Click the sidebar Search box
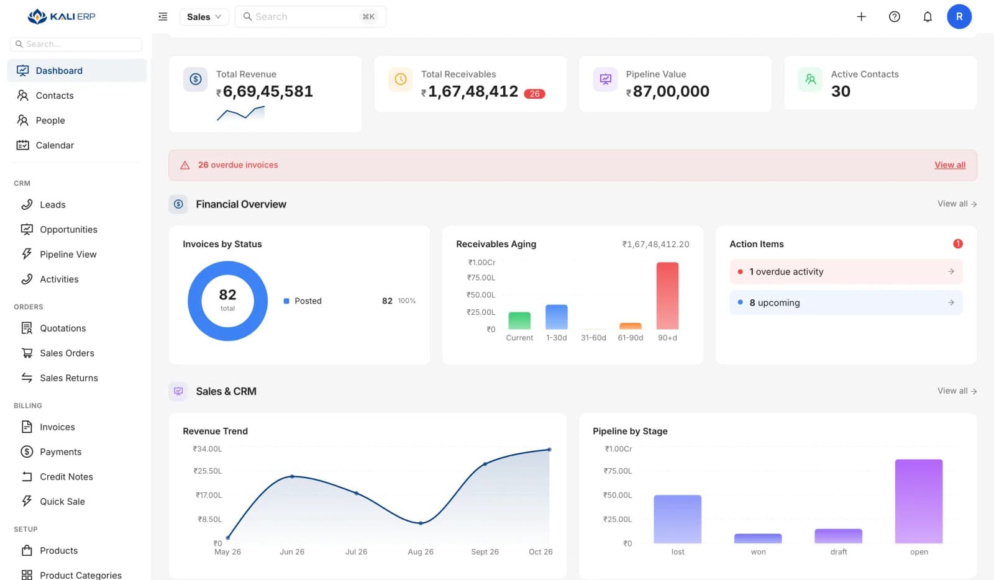Screen dimensions: 994x580 (x=76, y=44)
